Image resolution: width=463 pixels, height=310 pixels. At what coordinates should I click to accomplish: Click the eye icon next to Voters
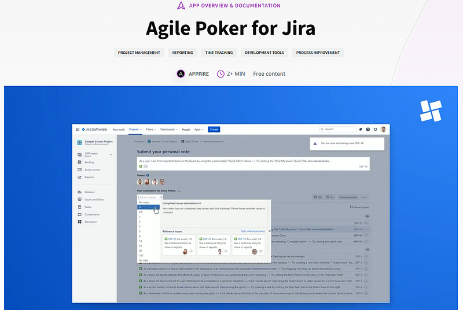(x=148, y=175)
